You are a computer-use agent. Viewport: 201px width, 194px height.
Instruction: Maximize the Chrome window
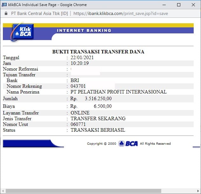[x=178, y=5]
